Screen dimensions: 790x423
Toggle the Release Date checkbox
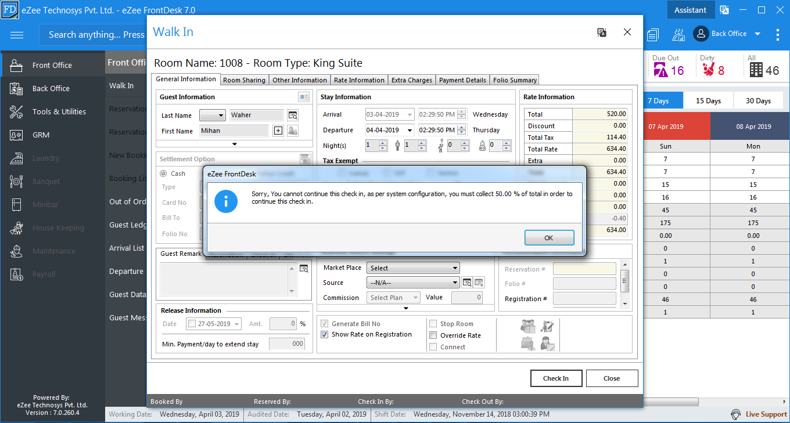192,324
